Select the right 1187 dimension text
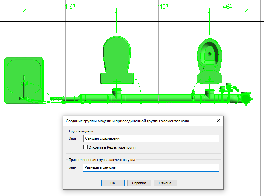 click(x=163, y=7)
